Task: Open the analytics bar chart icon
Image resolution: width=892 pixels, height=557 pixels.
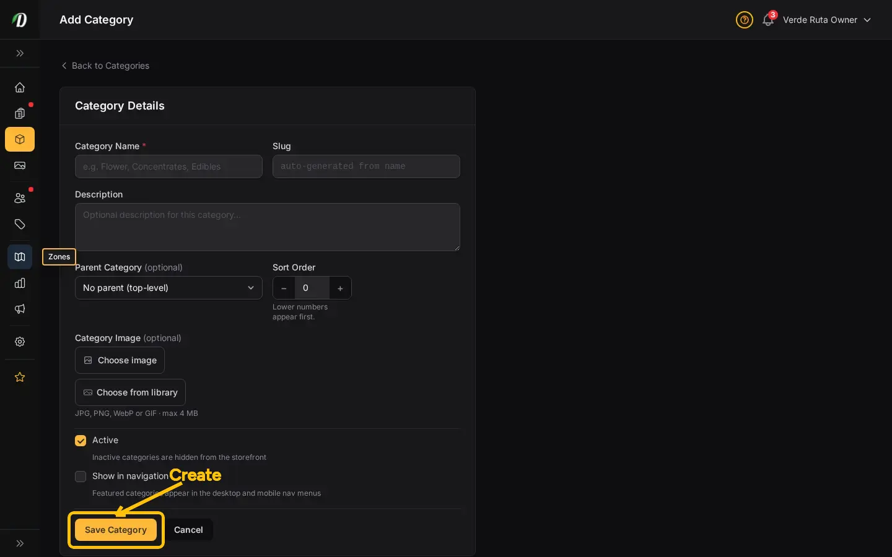Action: [x=20, y=283]
